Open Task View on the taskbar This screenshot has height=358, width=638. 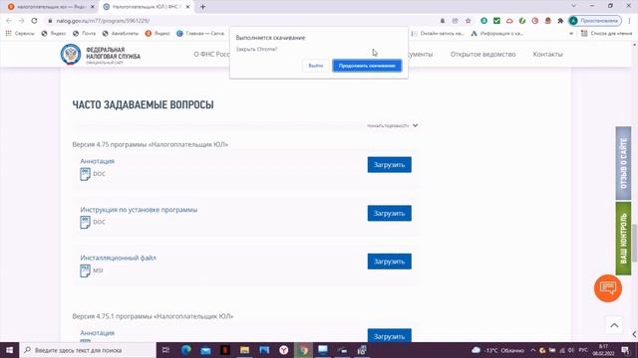point(165,350)
